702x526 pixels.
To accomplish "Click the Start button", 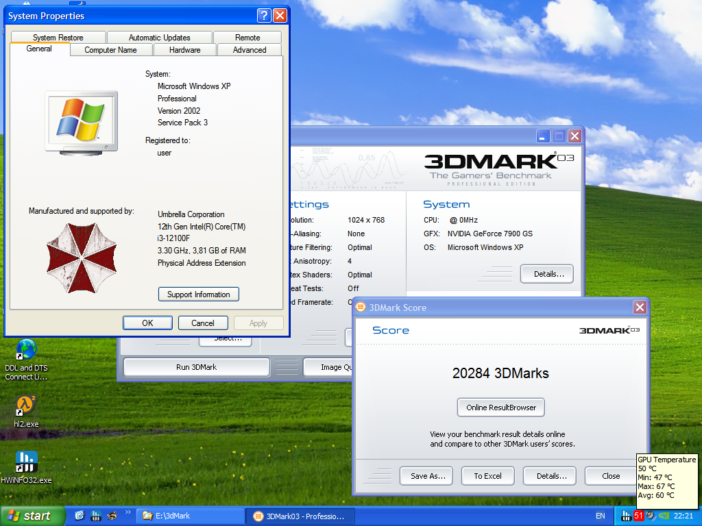I will [x=32, y=516].
